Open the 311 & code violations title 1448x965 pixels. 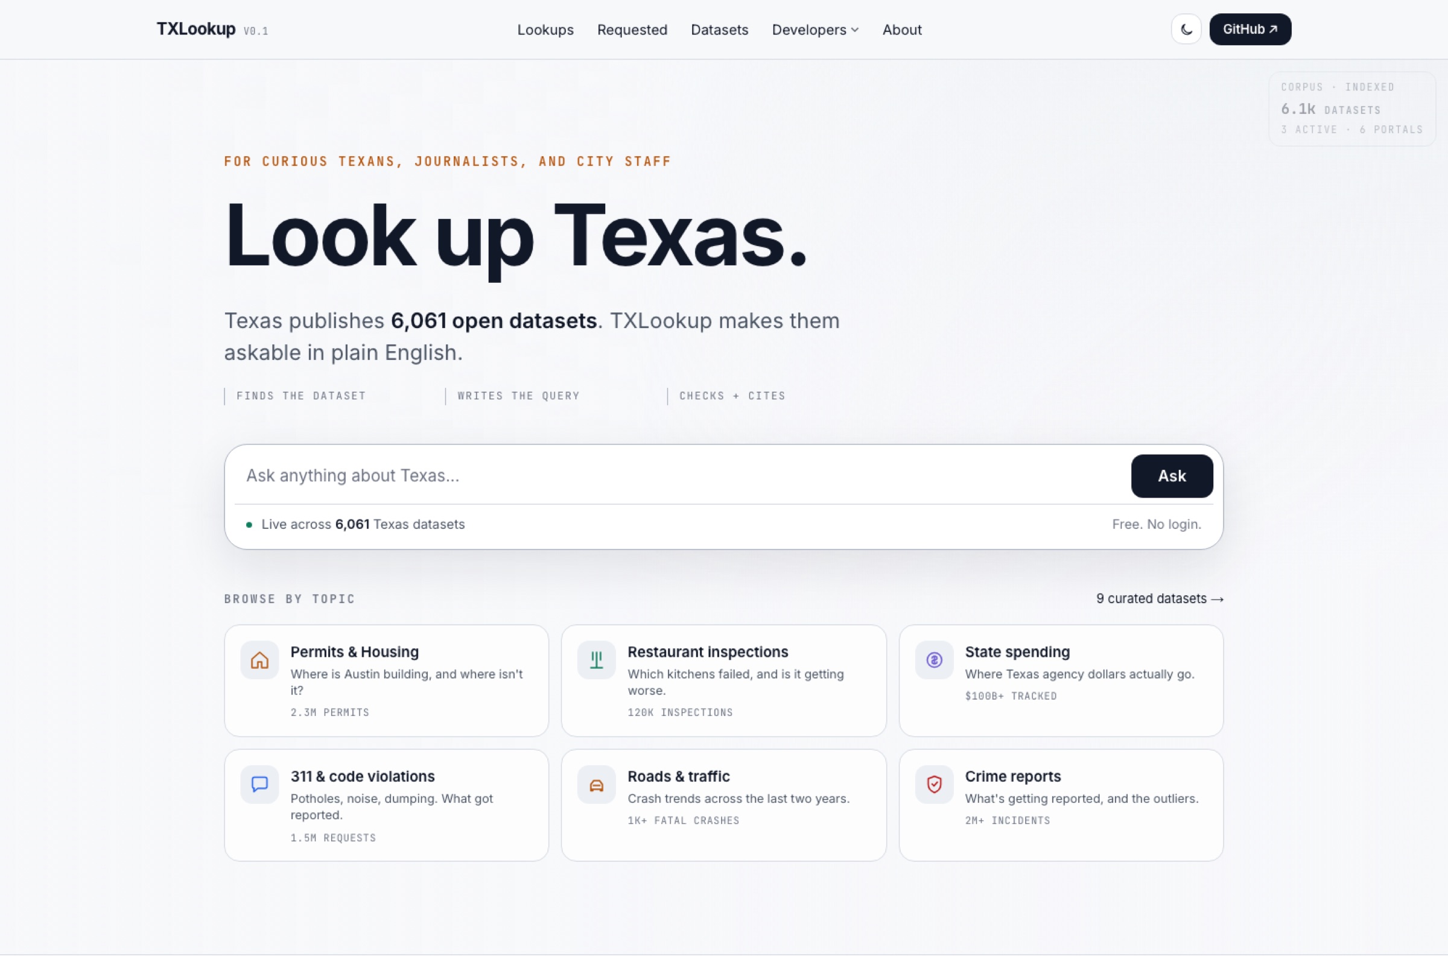362,776
